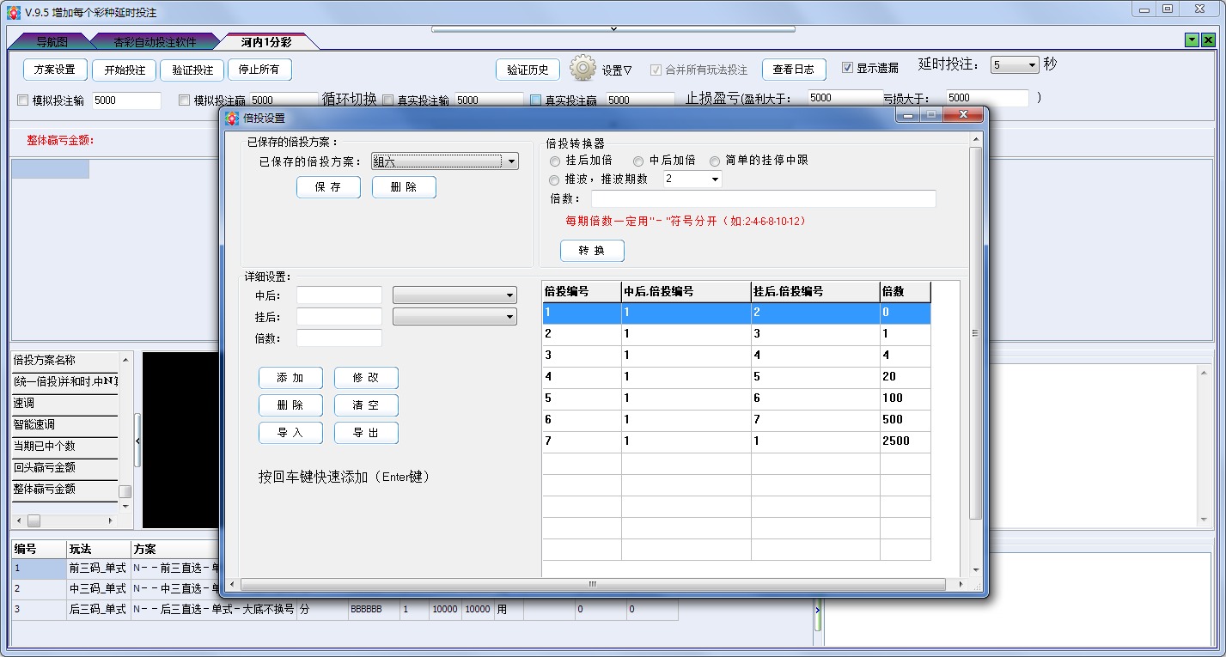Viewport: 1226px width, 657px height.
Task: Open the 杏彩自动投注软件 tab
Action: click(155, 41)
